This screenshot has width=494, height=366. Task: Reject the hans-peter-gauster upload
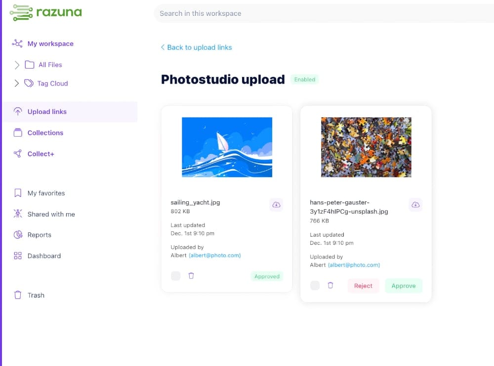[363, 286]
